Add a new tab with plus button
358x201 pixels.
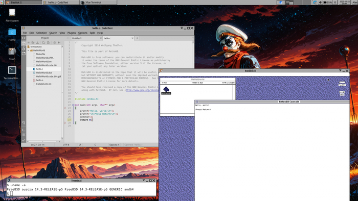137,38
